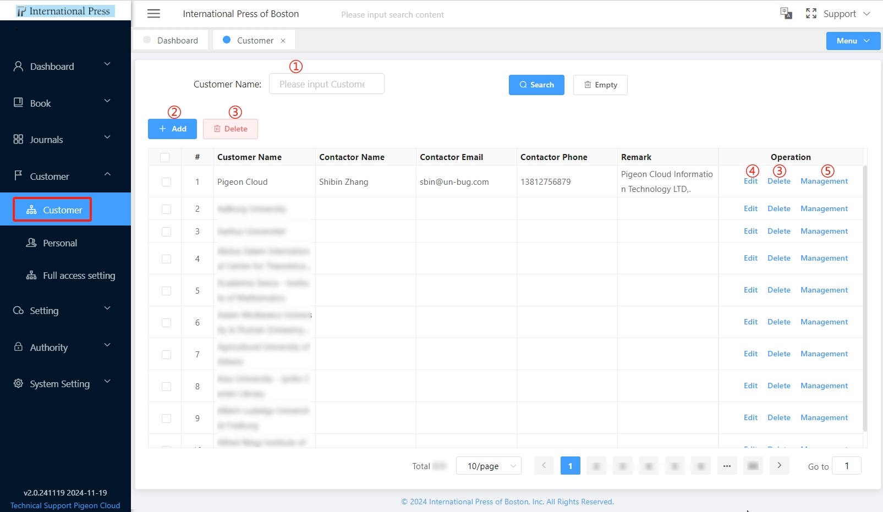
Task: Expand the Authority sidebar menu chevron
Action: point(107,345)
